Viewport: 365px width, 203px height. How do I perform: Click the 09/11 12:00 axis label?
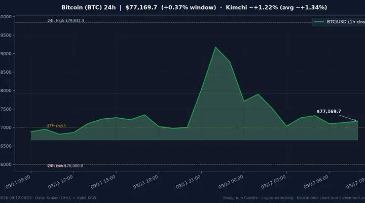pyautogui.click(x=60, y=182)
